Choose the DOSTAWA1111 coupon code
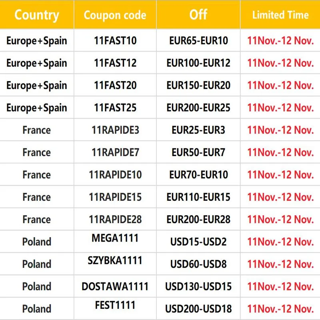Viewport: 320px width, 320px height. [x=115, y=286]
